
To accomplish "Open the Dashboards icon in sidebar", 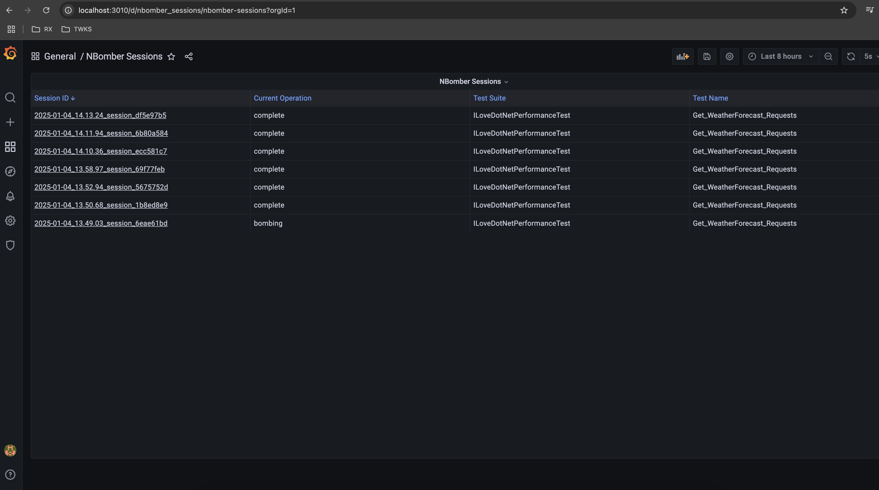I will [x=10, y=147].
